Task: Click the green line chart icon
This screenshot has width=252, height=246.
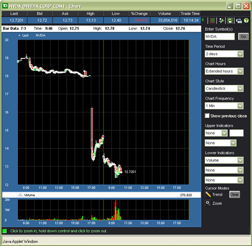Action: click(x=213, y=20)
